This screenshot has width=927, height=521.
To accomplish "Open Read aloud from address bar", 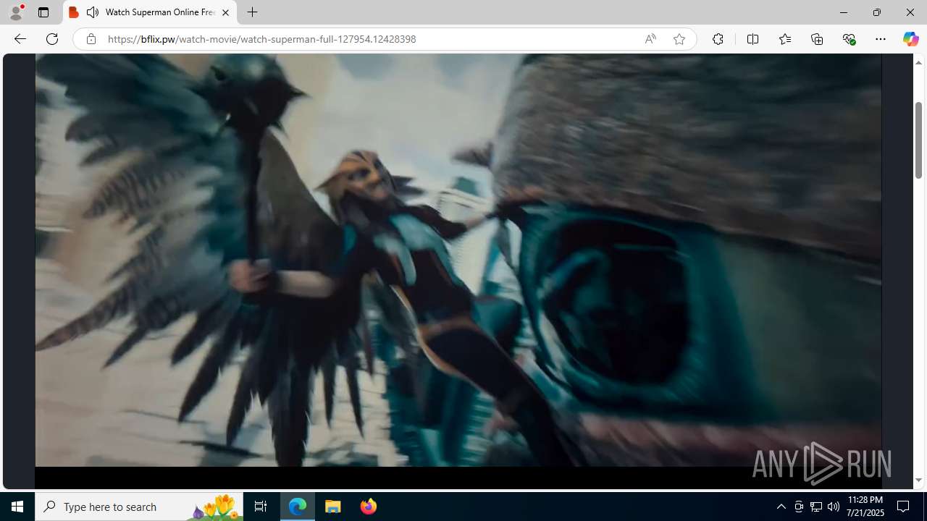I will click(650, 39).
